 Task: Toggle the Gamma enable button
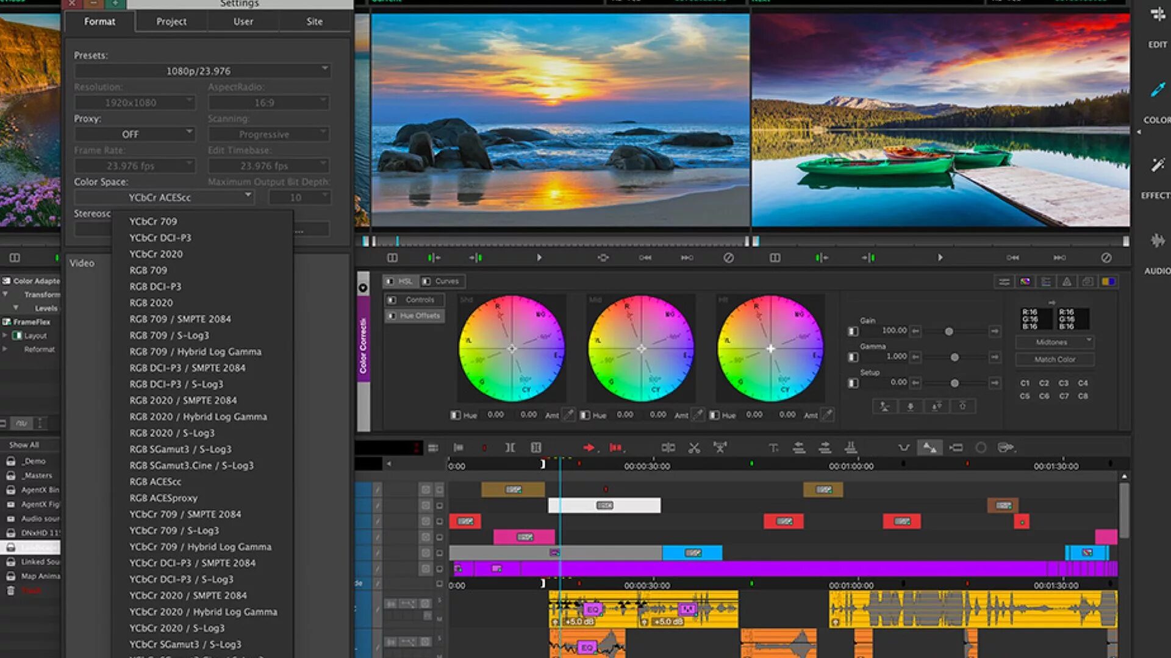tap(853, 357)
